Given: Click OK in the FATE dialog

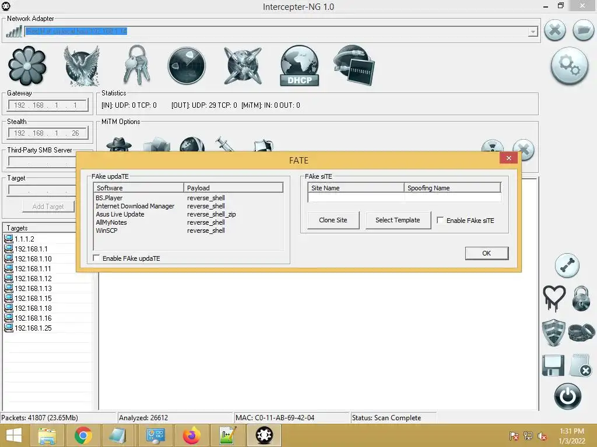Looking at the screenshot, I should 487,253.
